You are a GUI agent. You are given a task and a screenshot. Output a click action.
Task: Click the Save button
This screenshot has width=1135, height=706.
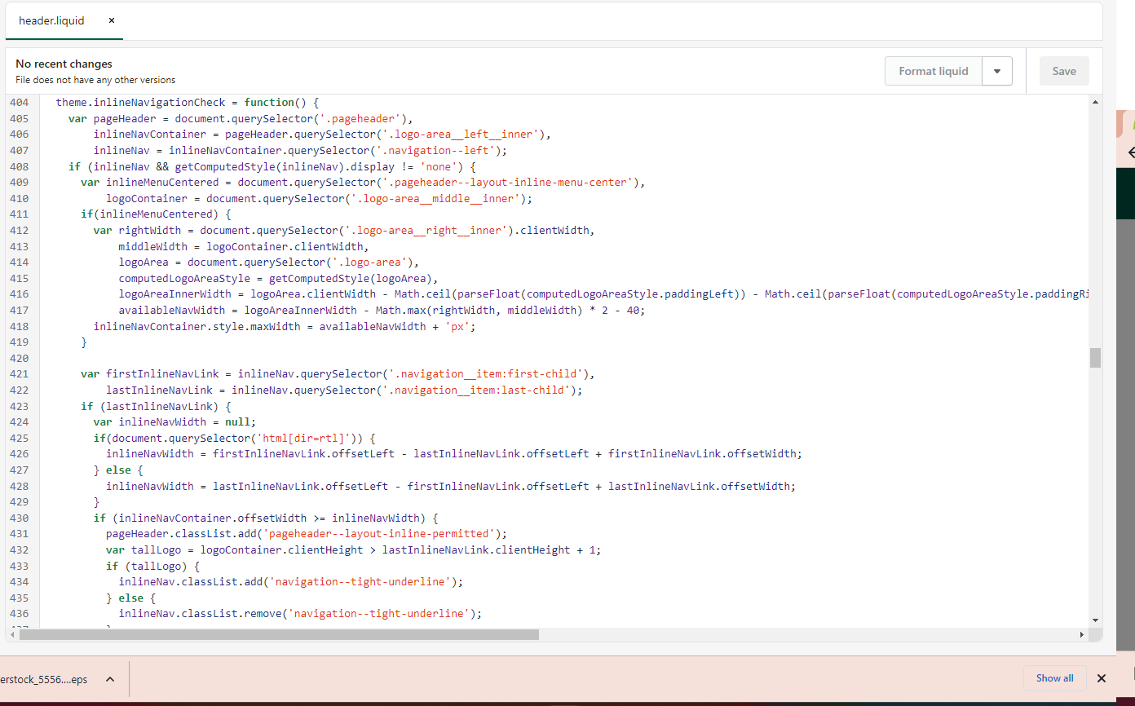point(1063,71)
